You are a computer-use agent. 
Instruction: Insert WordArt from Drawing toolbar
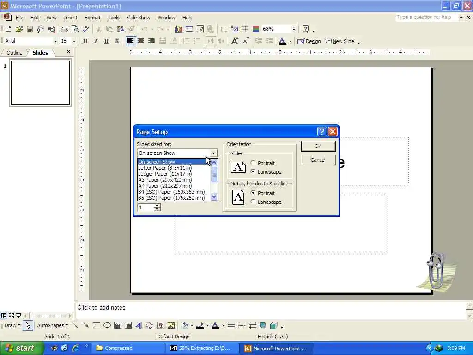[139, 325]
